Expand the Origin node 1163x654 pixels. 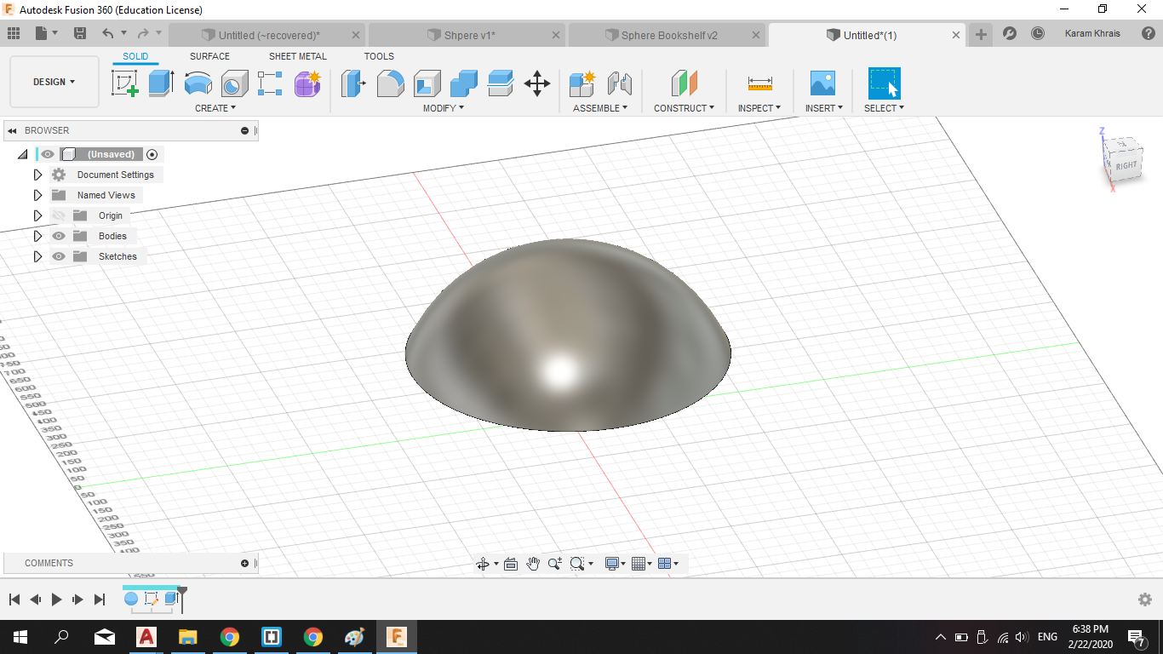pyautogui.click(x=37, y=215)
